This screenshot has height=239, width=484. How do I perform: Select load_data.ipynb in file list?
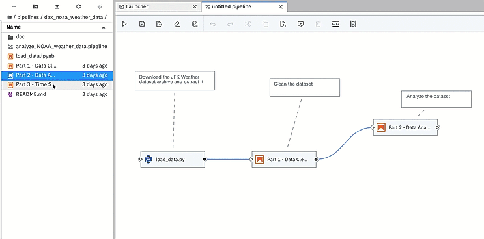coord(57,56)
